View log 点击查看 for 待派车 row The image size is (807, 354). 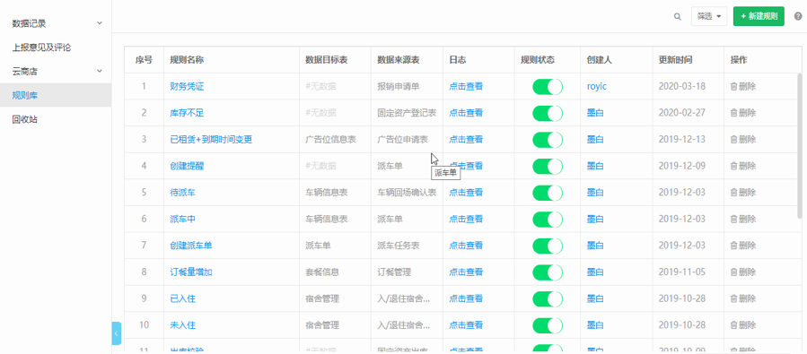(466, 193)
